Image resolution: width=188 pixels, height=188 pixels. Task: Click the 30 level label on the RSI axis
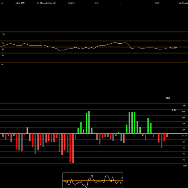3,55
